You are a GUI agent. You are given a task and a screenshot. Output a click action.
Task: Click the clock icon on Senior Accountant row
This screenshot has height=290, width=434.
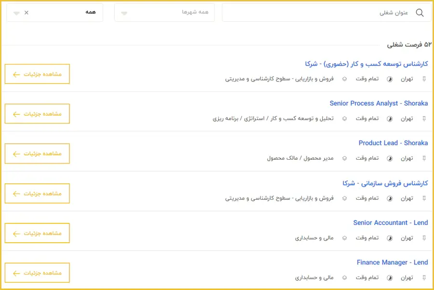[390, 238]
